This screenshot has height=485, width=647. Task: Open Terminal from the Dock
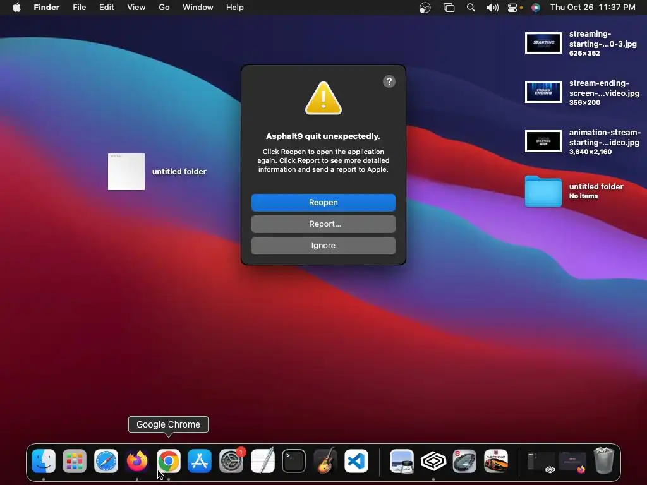click(x=294, y=461)
